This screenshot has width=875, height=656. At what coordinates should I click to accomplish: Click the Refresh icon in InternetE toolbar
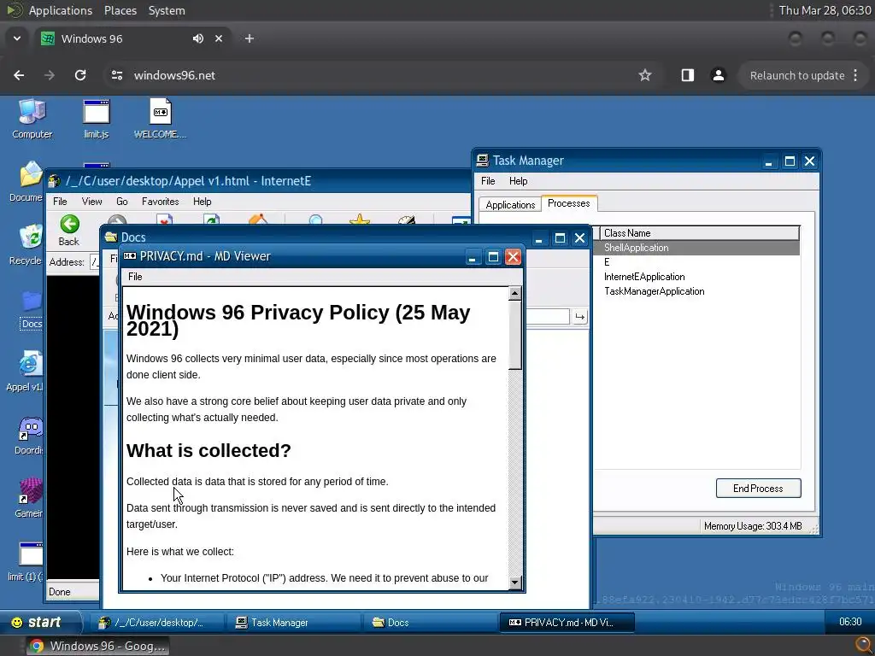(x=211, y=219)
